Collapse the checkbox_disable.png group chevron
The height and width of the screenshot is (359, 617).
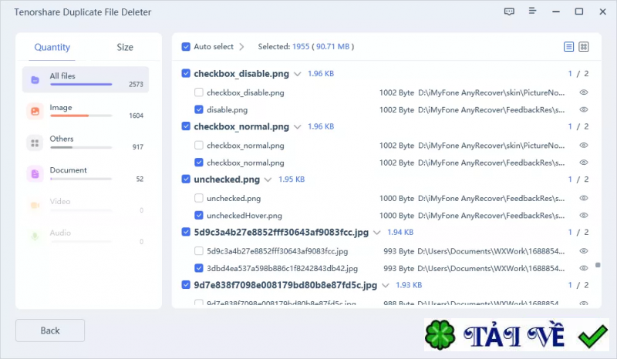[298, 74]
